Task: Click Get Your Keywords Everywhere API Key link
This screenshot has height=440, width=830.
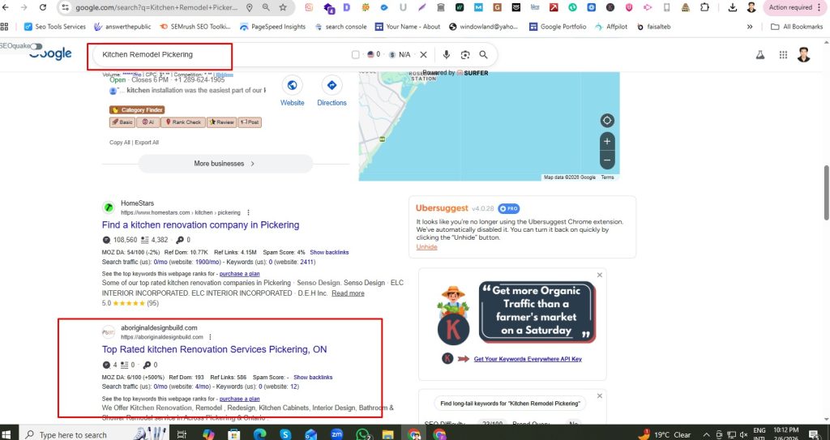Action: (x=528, y=359)
